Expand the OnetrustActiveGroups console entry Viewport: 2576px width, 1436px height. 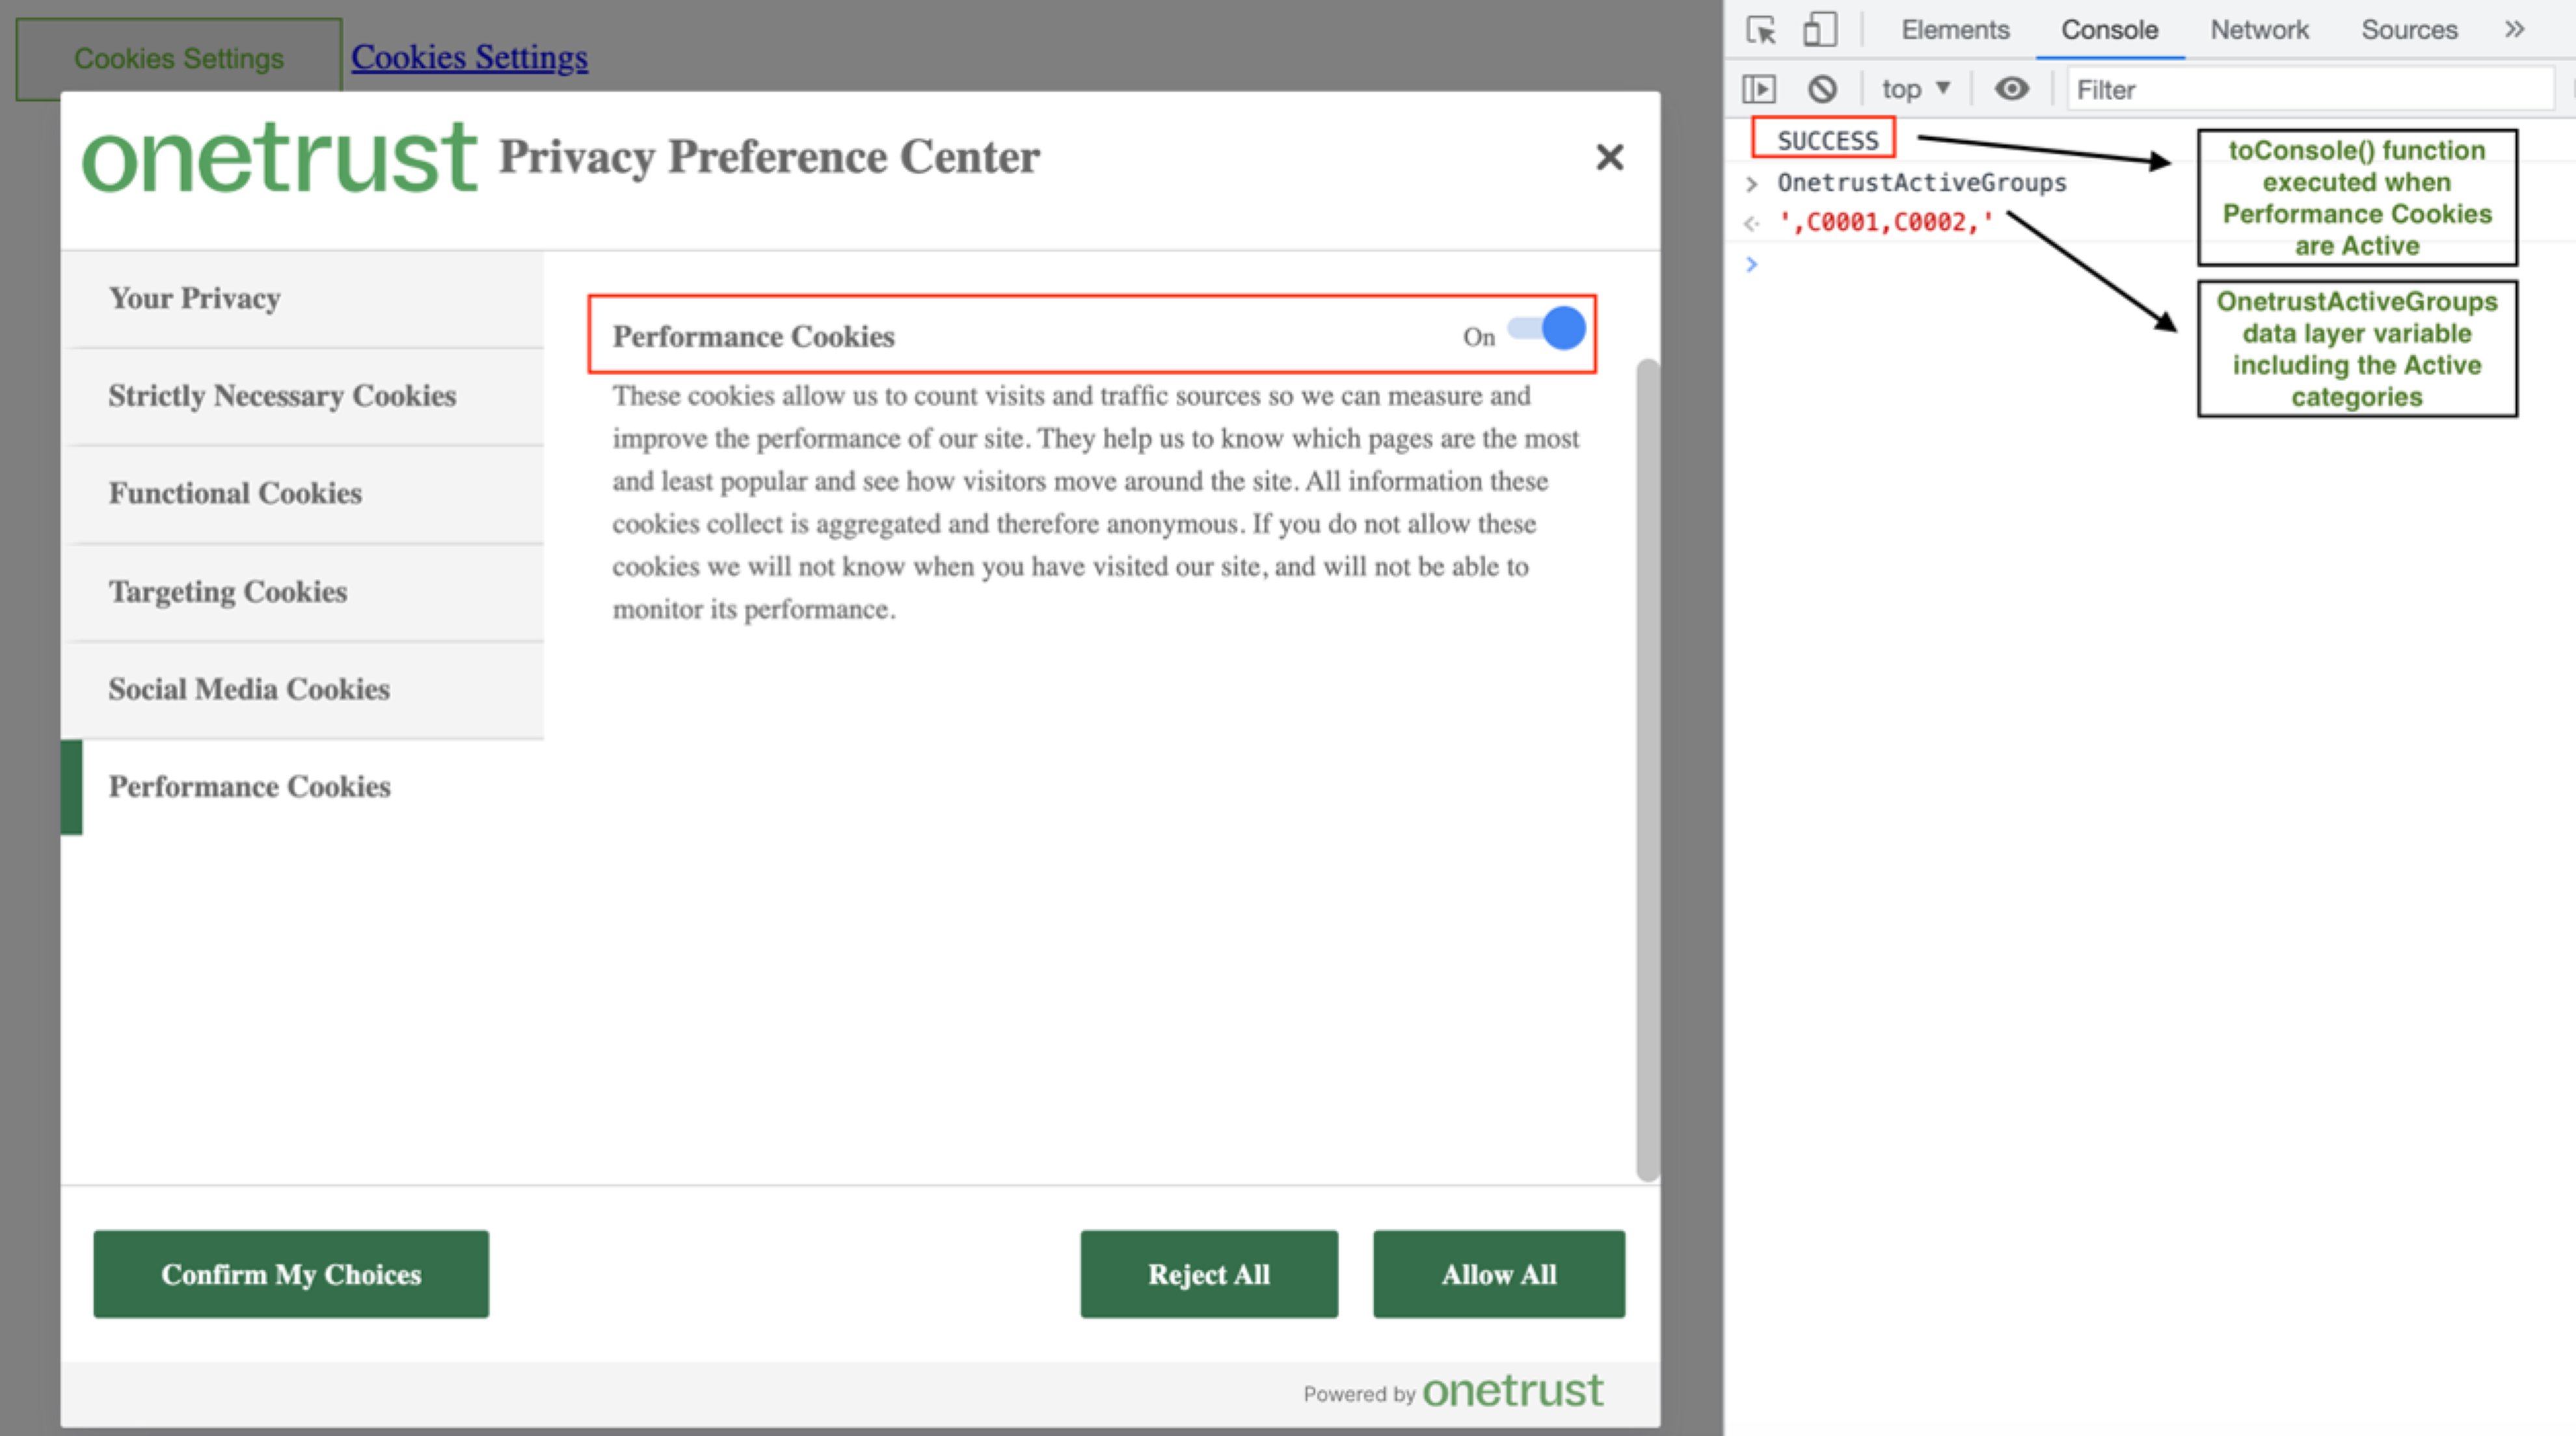click(x=1751, y=184)
